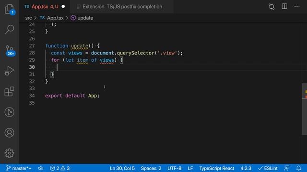This screenshot has width=307, height=172.
Task: Open the Explorer view in activity bar
Action: (x=10, y=9)
